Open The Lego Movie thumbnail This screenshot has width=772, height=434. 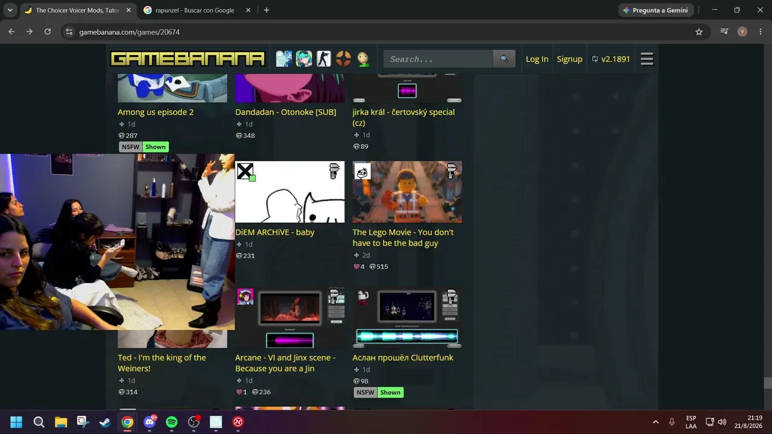(408, 192)
